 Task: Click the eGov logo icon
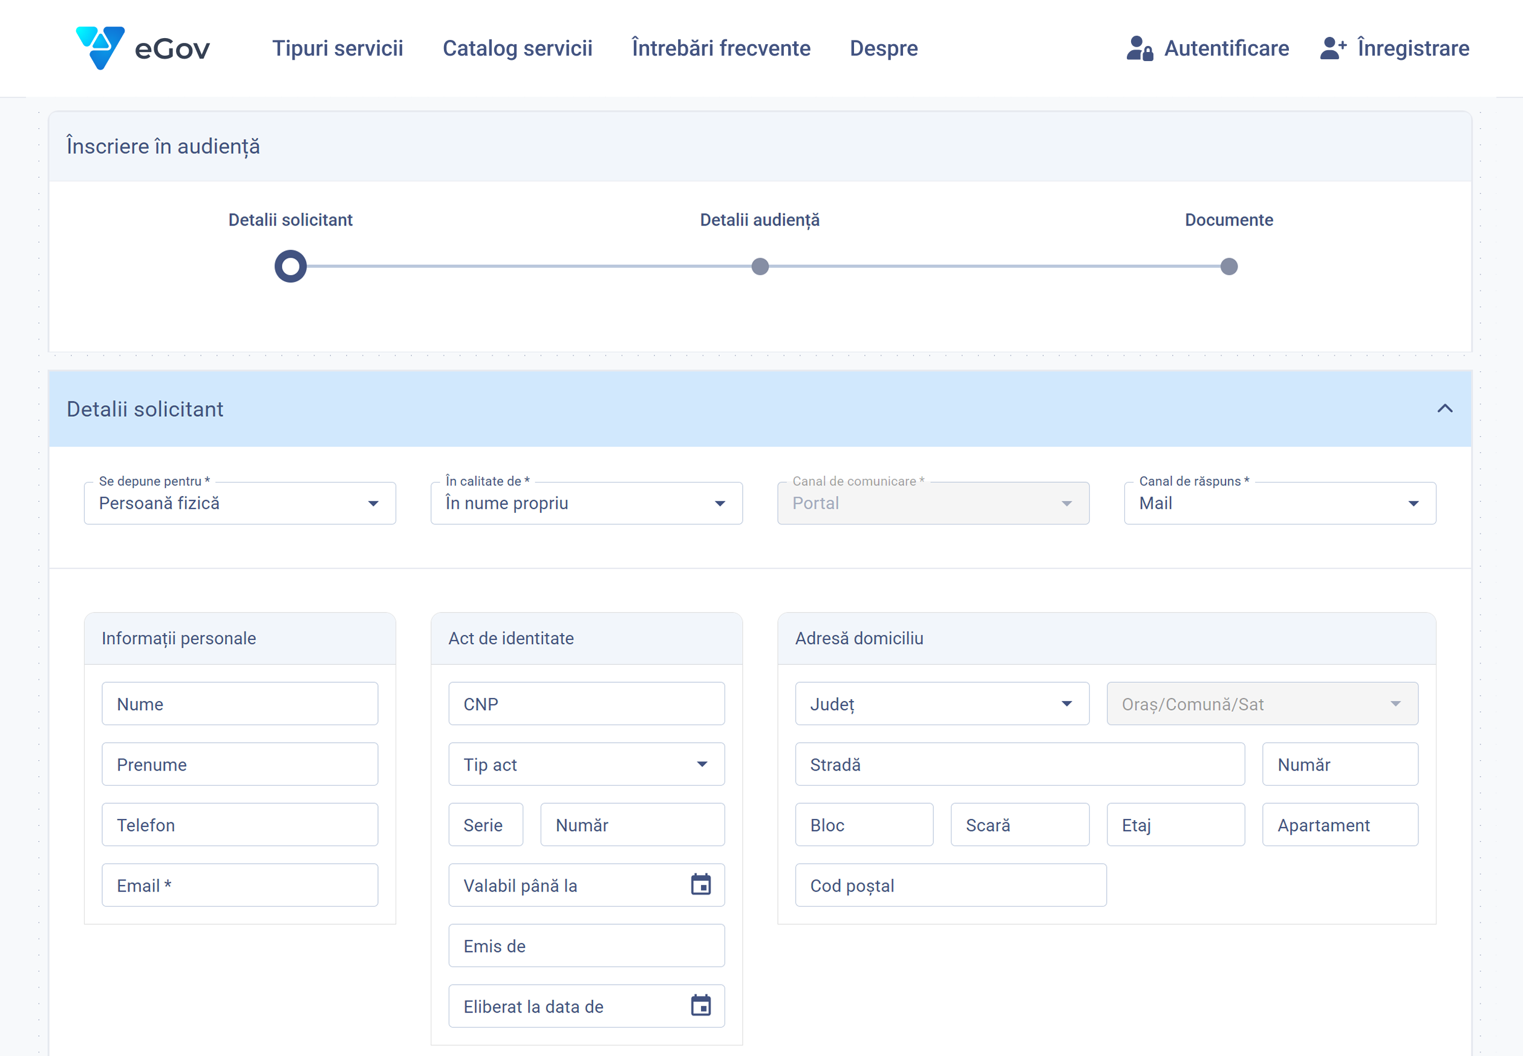point(100,48)
